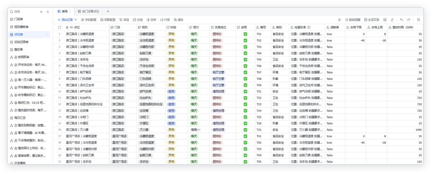431x172 pixels.
Task: Toggle 启用 checkbox for 滨江路店 | 冷藏柜温度
Action: click(x=245, y=34)
